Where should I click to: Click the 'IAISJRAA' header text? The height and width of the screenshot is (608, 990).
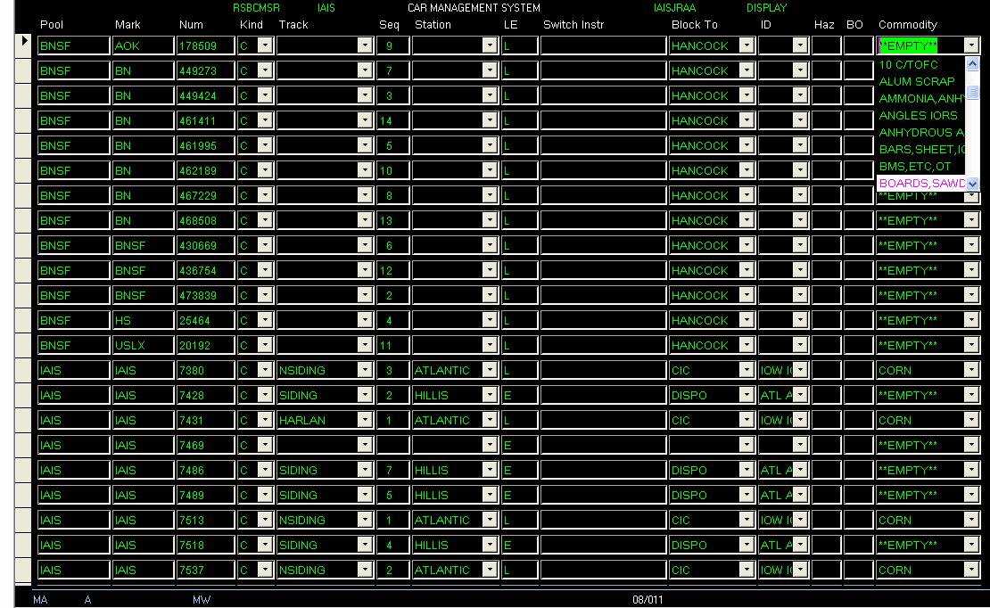[675, 8]
